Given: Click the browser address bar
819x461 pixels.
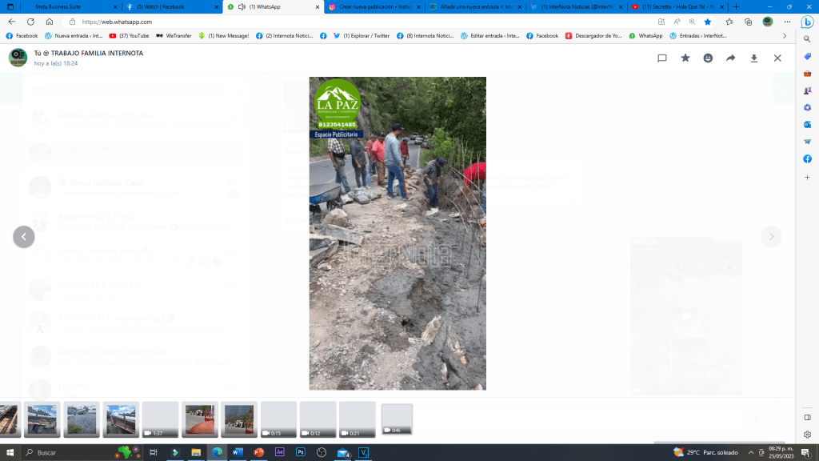Looking at the screenshot, I should pyautogui.click(x=320, y=22).
